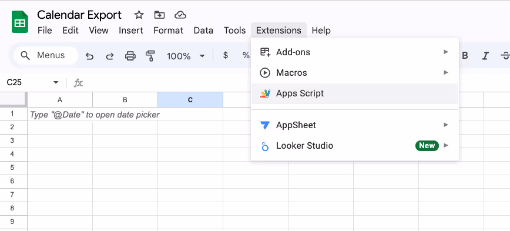Click the select-all corner box
This screenshot has height=231, width=510.
click(13, 99)
